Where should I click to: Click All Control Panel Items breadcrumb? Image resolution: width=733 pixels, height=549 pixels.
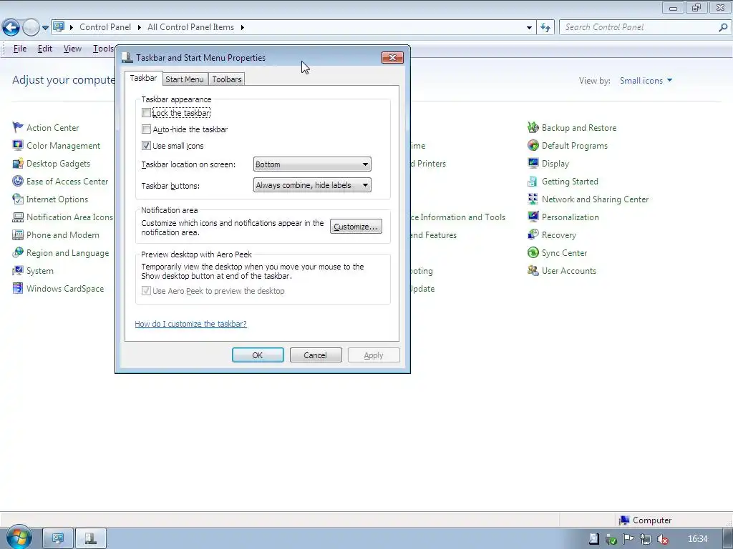click(190, 27)
